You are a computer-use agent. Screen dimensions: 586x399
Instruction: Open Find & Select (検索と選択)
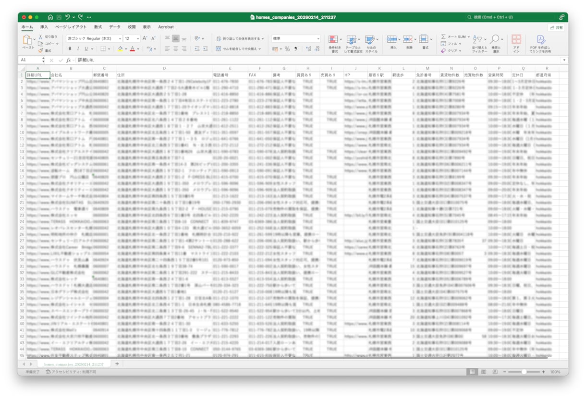[x=495, y=43]
